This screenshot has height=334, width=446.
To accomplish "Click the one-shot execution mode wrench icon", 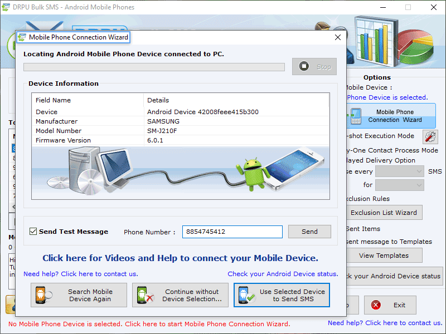I will (430, 136).
